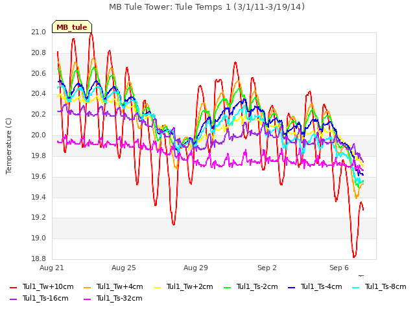Click the Aug 25 x-axis tick label
This screenshot has width=415, height=311.
(x=124, y=268)
